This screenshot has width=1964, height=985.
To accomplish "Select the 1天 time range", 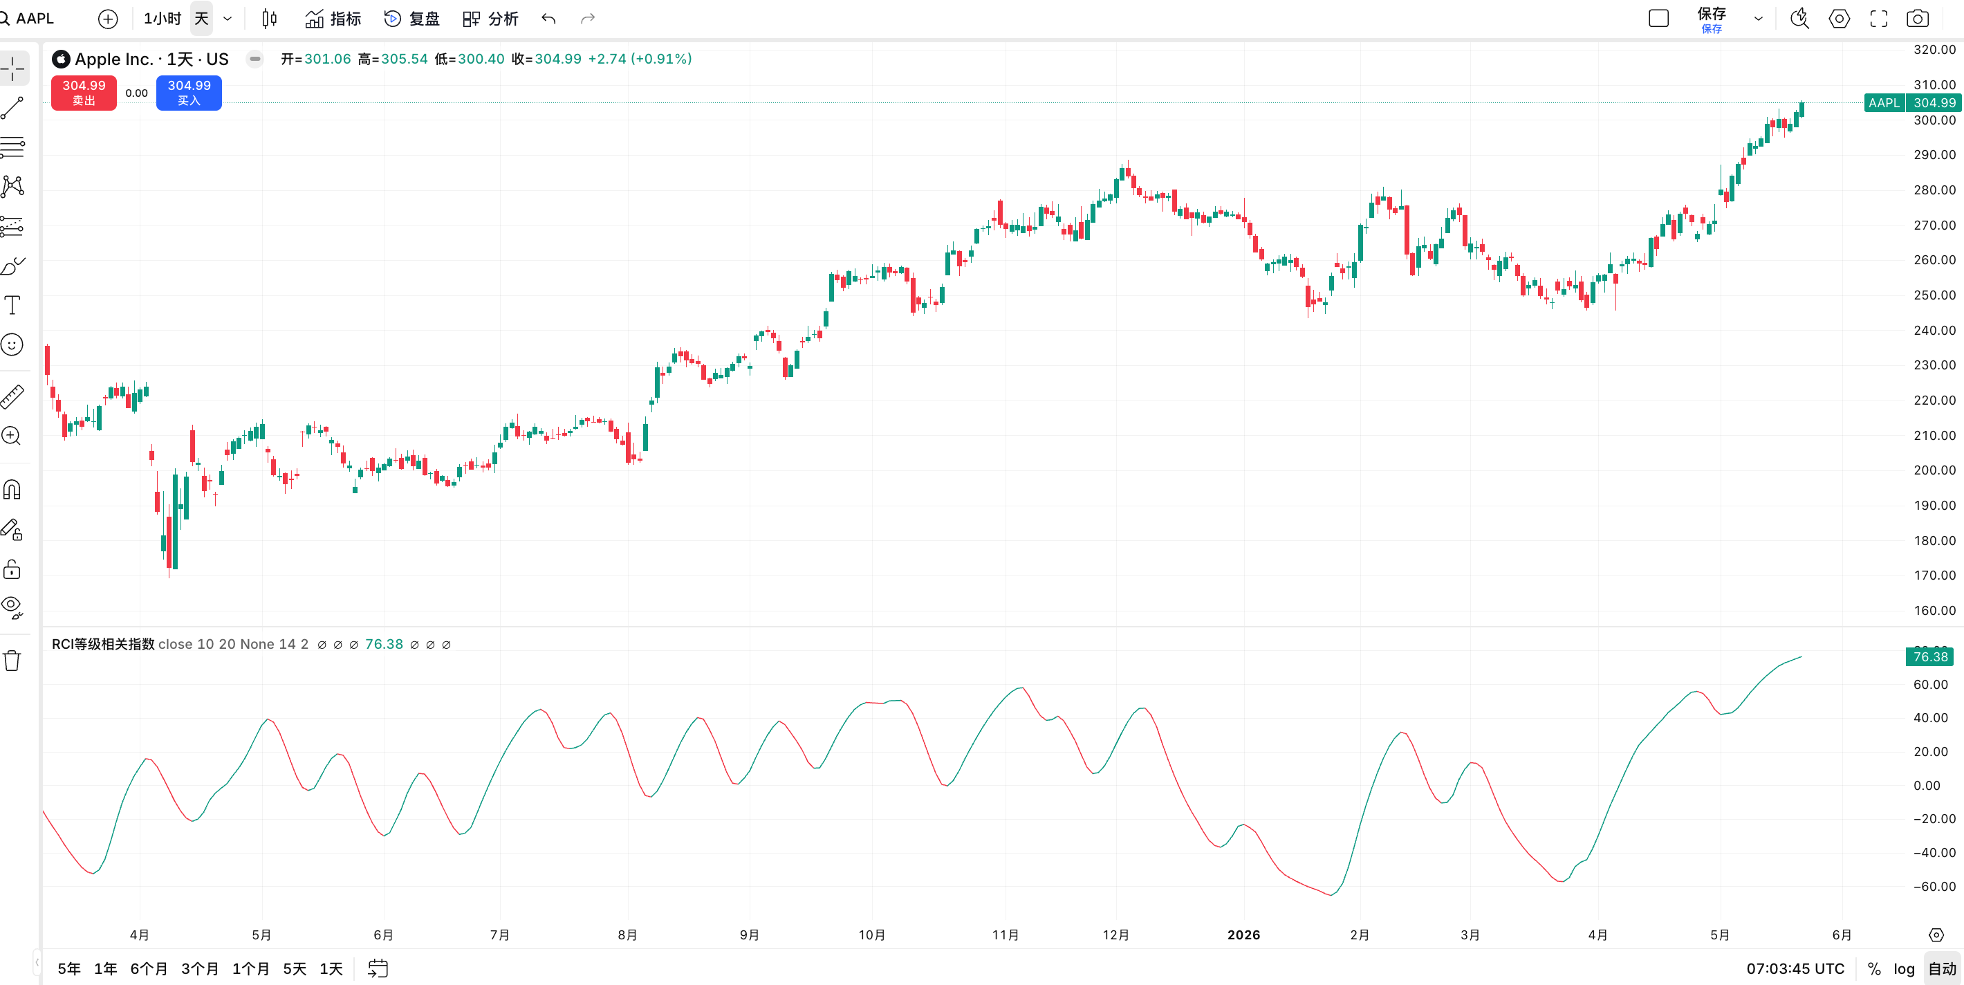I will coord(331,969).
